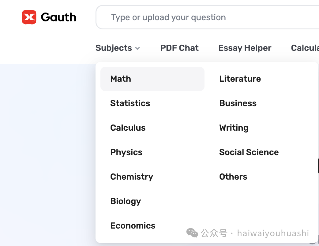Open the Literature subject
This screenshot has width=319, height=246.
click(x=261, y=79)
